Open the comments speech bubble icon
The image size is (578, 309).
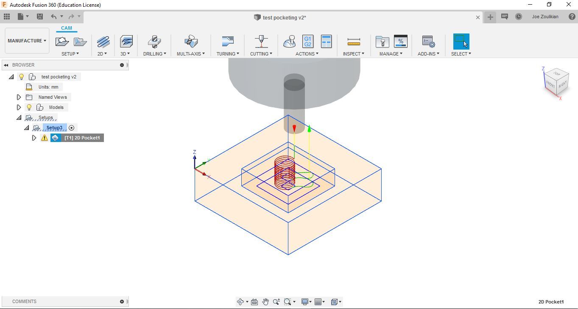(x=505, y=17)
